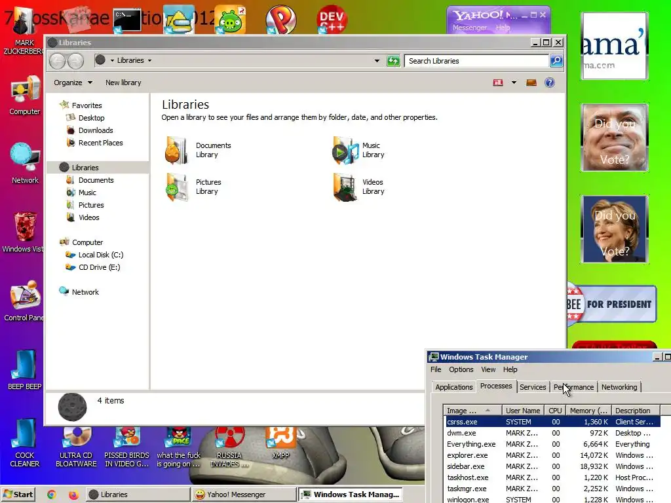671x503 pixels.
Task: Open the Documents Library icon
Action: [x=176, y=150]
